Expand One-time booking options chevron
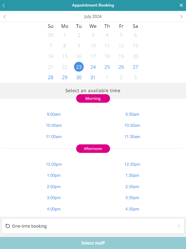Screen dimensions: 186x249 click(179, 226)
